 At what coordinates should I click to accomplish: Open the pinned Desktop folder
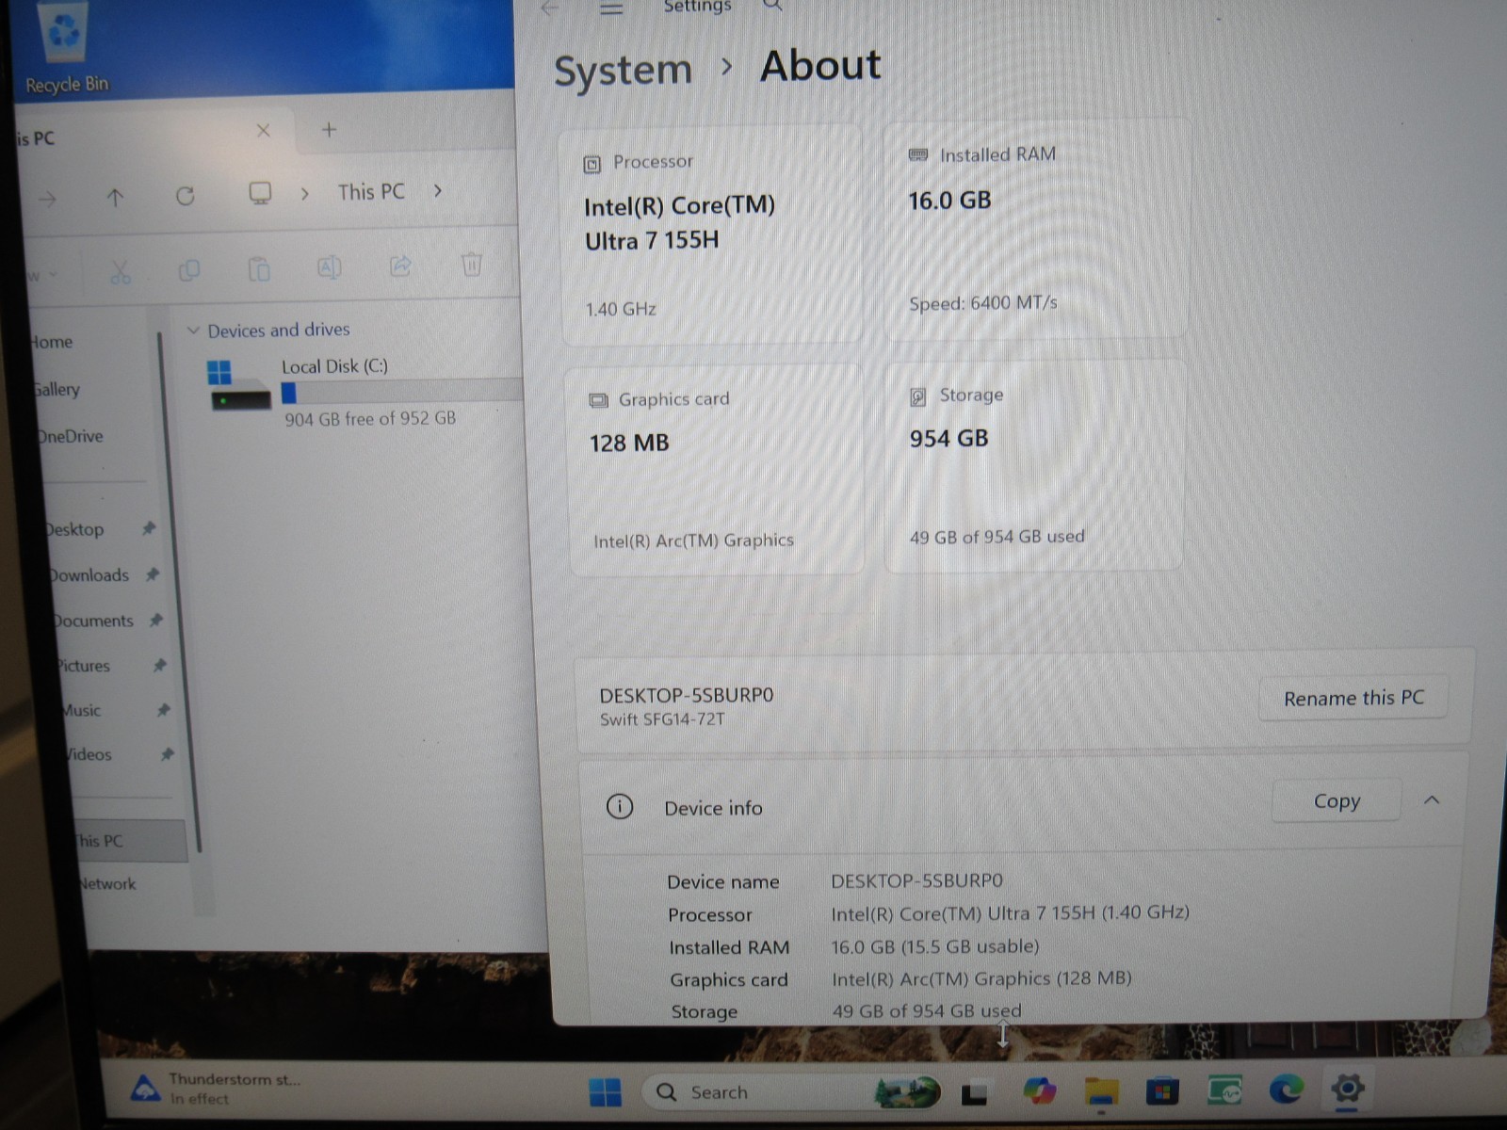[x=75, y=530]
